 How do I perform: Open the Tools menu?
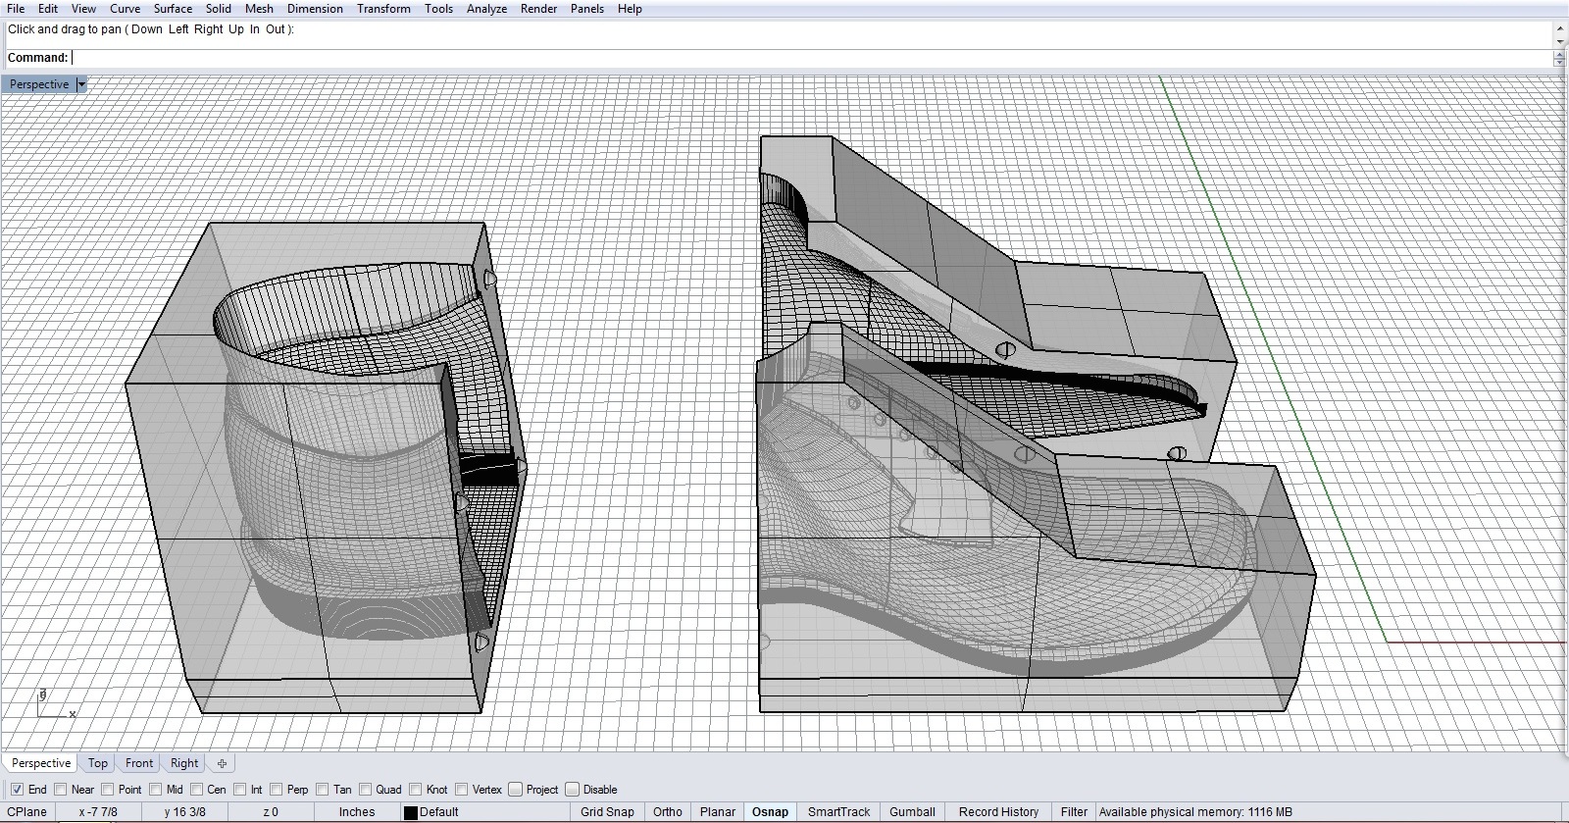tap(438, 9)
